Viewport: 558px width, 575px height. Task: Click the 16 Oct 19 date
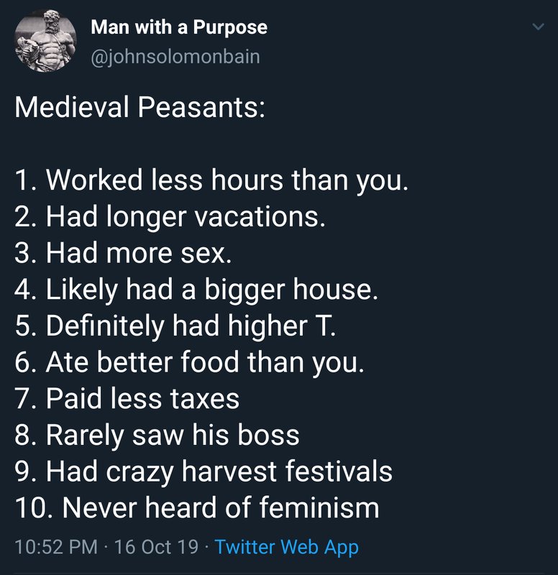[x=156, y=547]
